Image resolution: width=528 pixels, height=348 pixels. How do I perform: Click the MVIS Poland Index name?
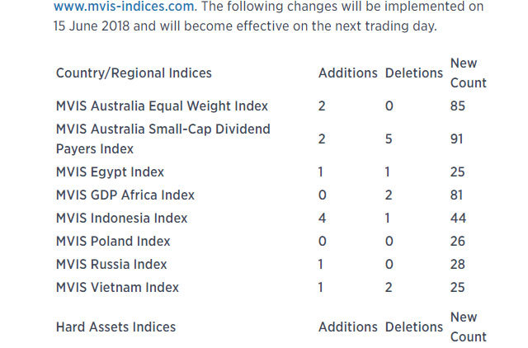pos(113,242)
